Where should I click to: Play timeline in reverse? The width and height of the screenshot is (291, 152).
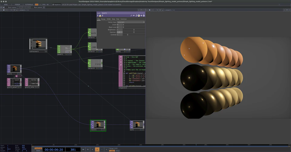pos(92,149)
